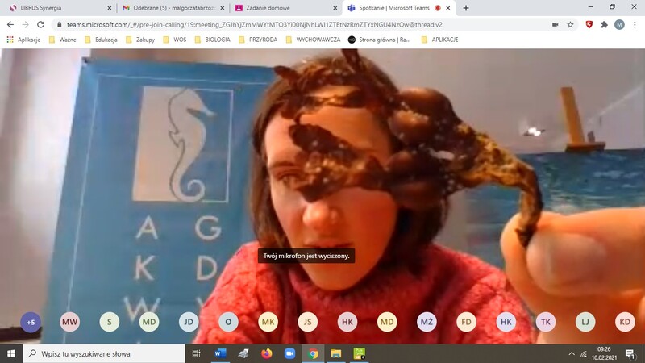Expand the +5 more participants bubble
The width and height of the screenshot is (645, 363).
click(31, 322)
